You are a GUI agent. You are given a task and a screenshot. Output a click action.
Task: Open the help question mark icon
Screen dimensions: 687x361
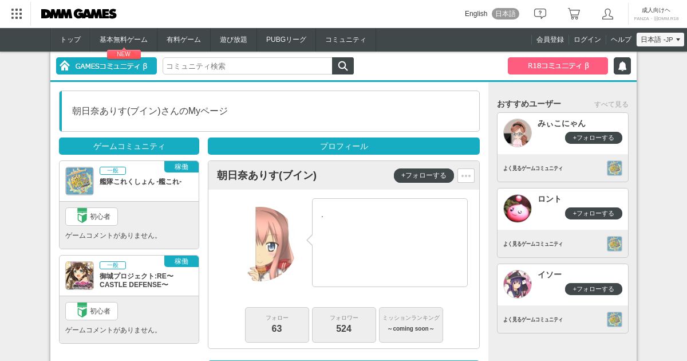click(540, 14)
